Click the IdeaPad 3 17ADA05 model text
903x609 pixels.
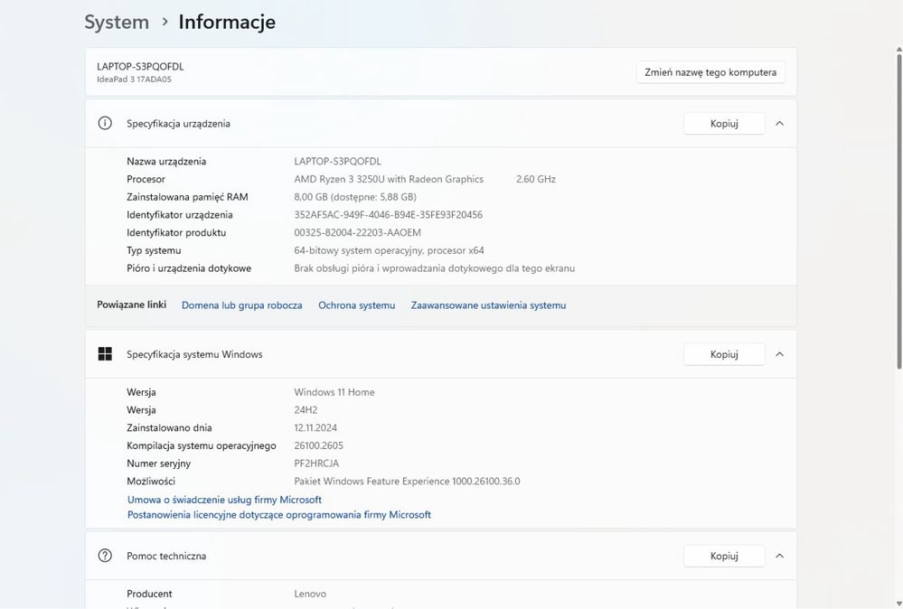point(134,80)
